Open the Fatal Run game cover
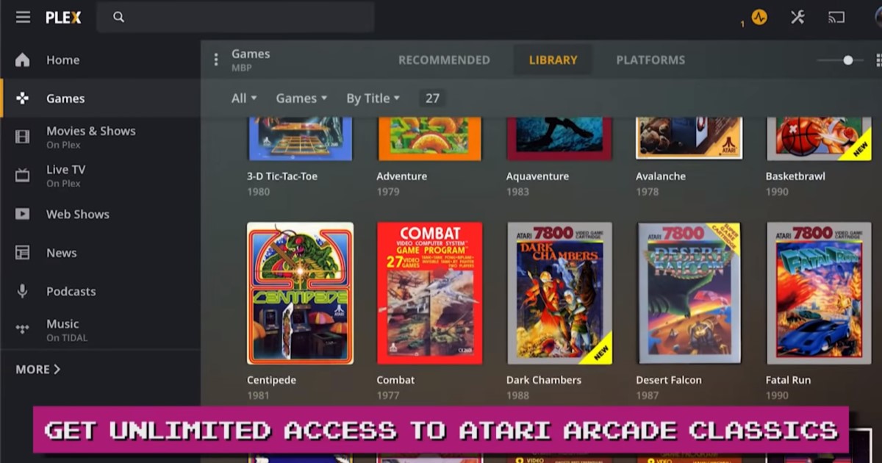Viewport: 882px width, 463px height. click(819, 293)
